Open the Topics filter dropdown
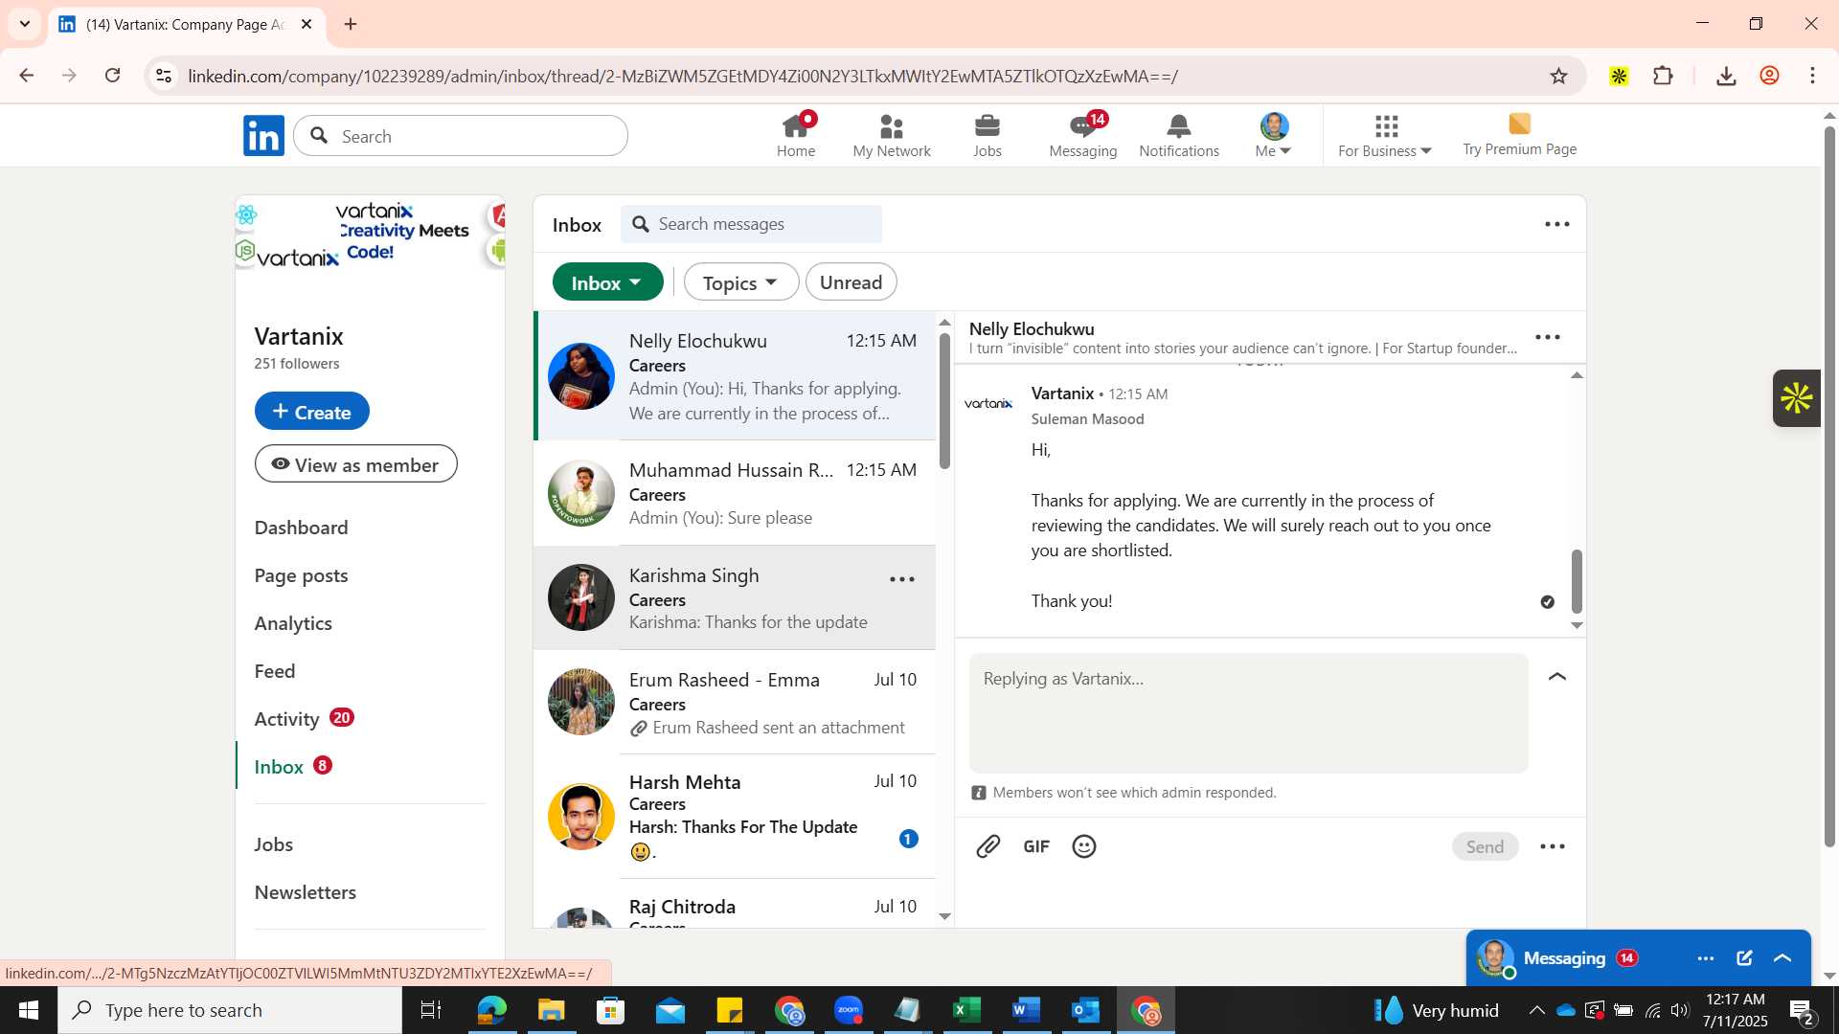Screen dimensions: 1839x1034 741,282
